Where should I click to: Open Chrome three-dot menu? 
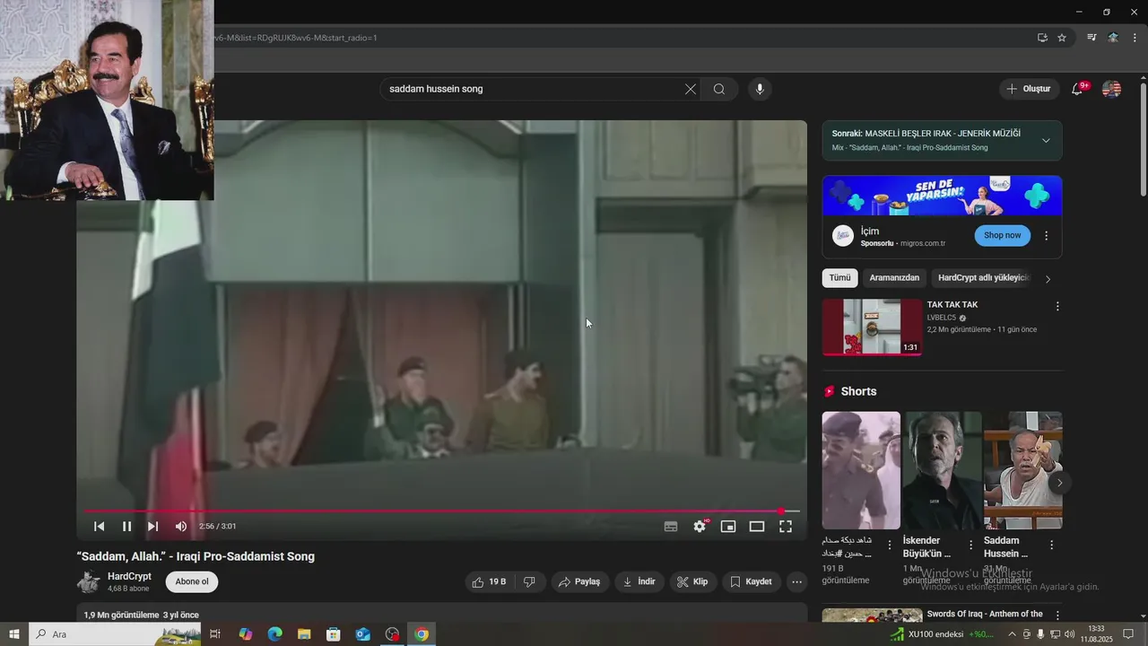click(1135, 38)
